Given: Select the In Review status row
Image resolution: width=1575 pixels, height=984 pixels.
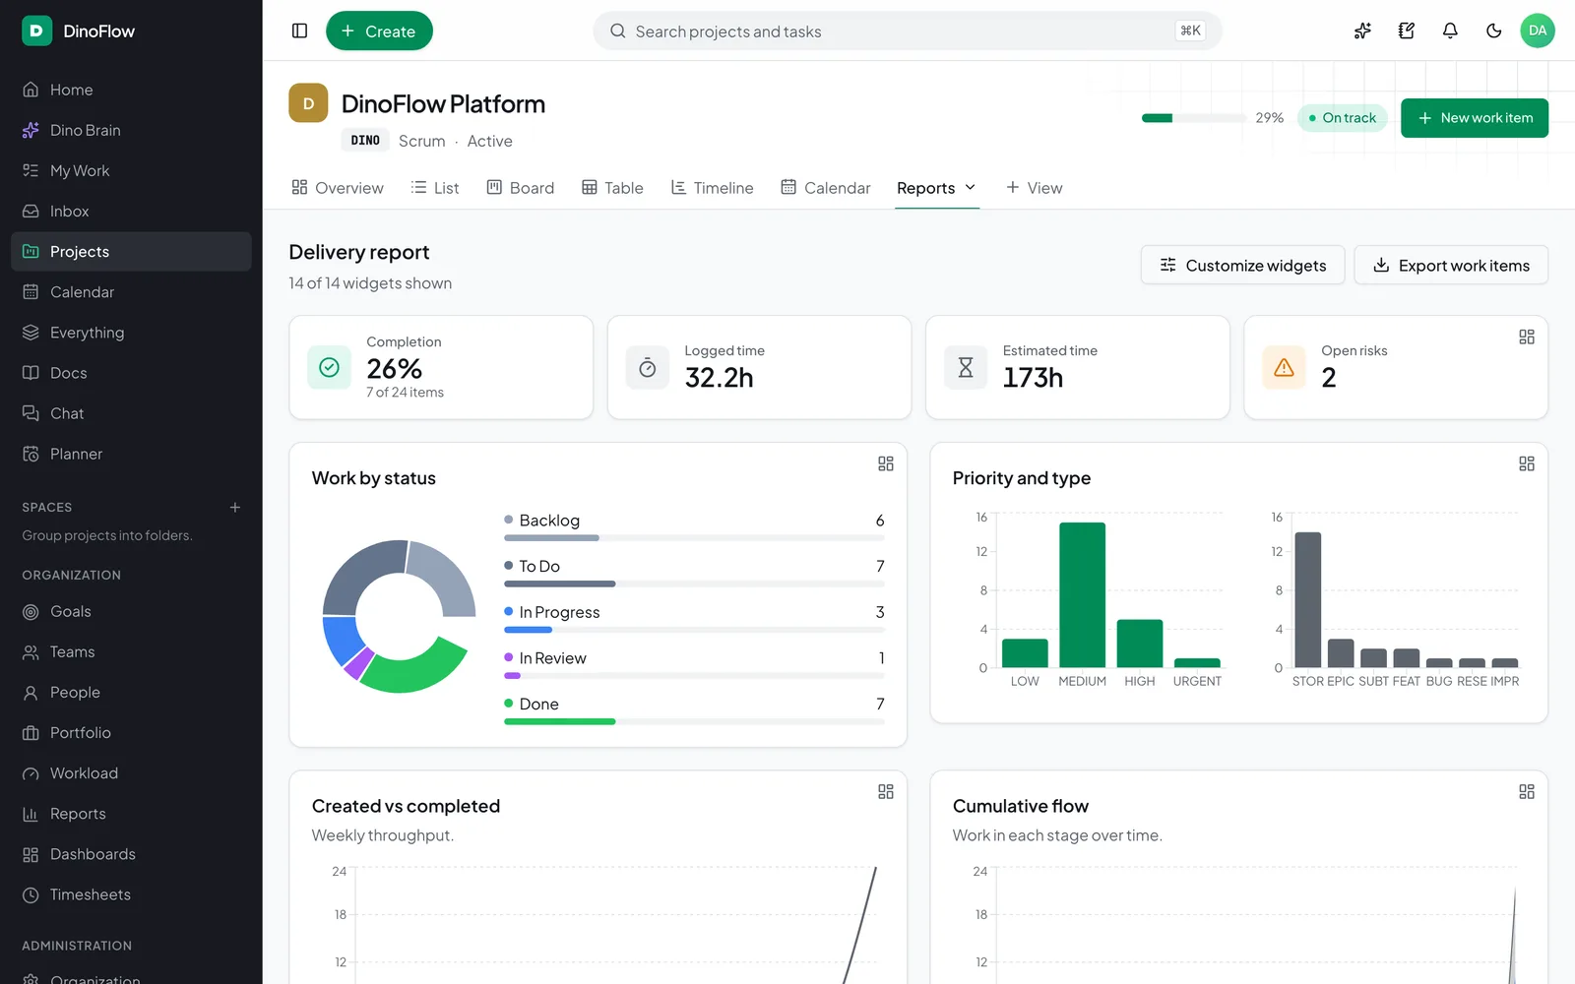Looking at the screenshot, I should click(694, 664).
